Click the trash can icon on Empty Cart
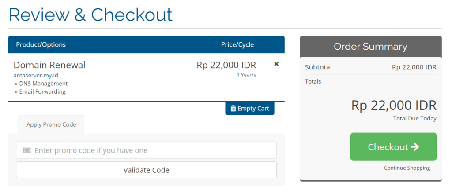The height and width of the screenshot is (193, 452). click(x=233, y=109)
